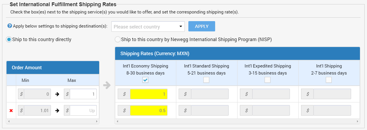
Task: Click the blue help question mark icon
Action: 9,26
